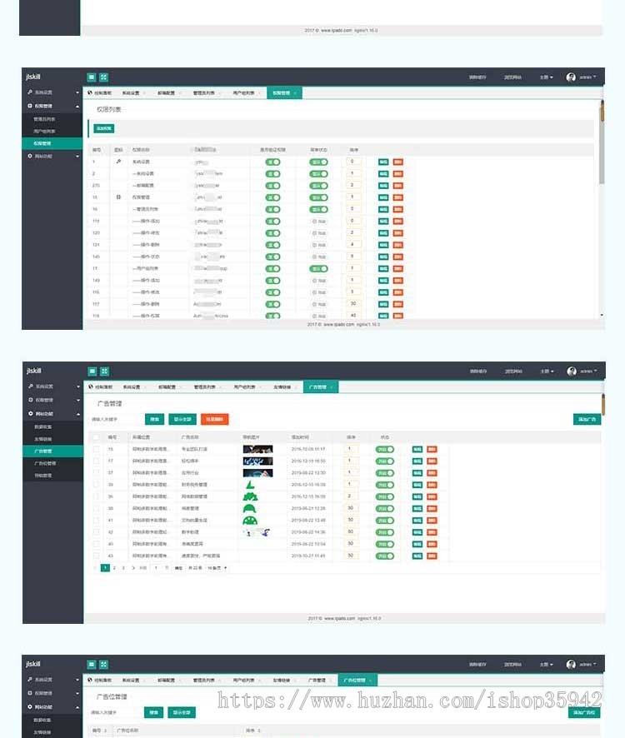Click the admin avatar in the 权限列表 panel header
The height and width of the screenshot is (738, 625).
571,77
